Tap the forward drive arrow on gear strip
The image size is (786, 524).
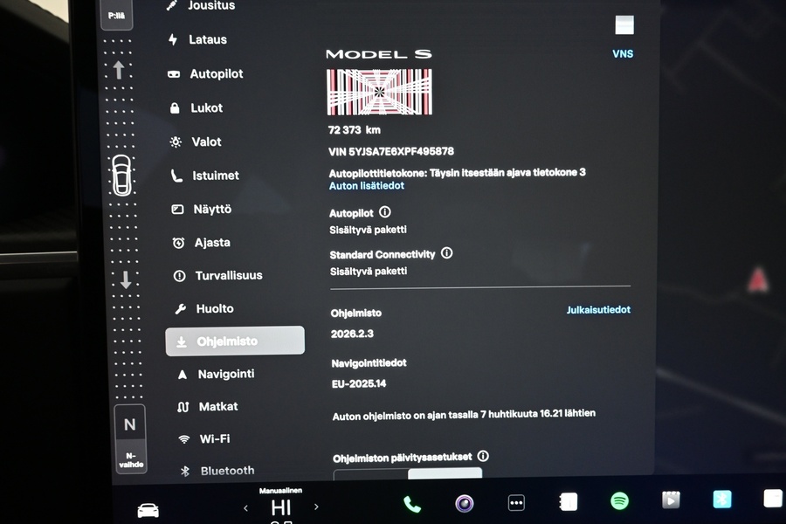119,70
